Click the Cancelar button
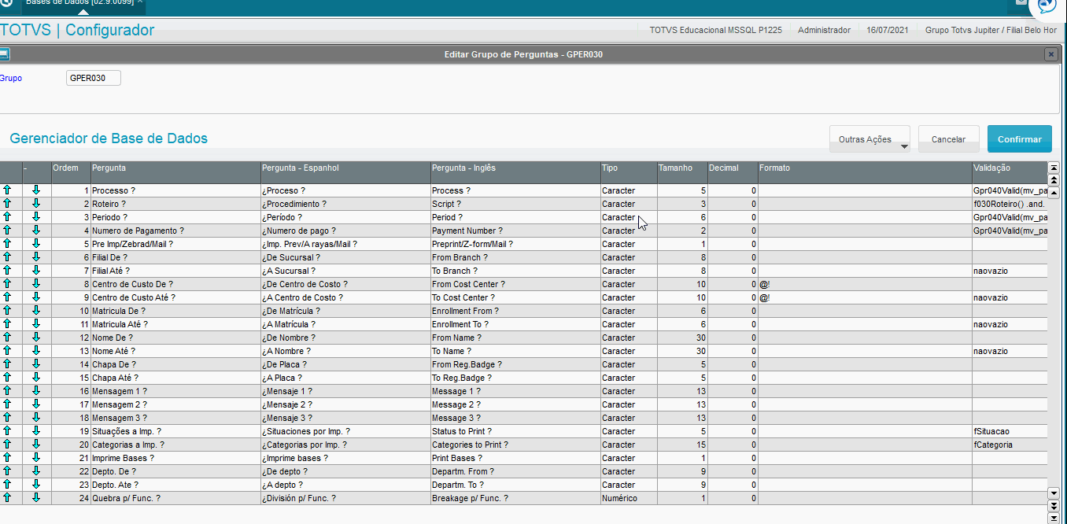This screenshot has width=1067, height=524. pyautogui.click(x=948, y=139)
